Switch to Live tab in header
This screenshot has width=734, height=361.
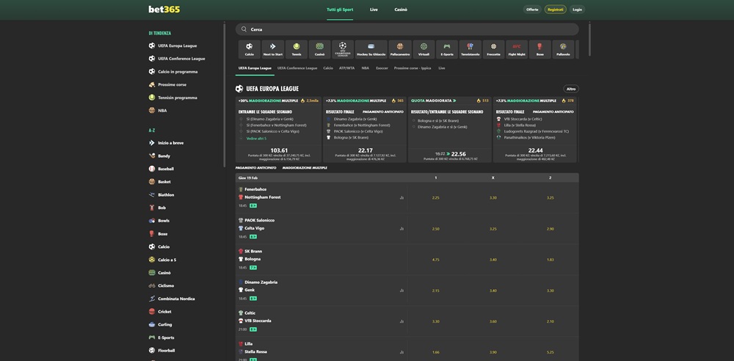(x=374, y=10)
